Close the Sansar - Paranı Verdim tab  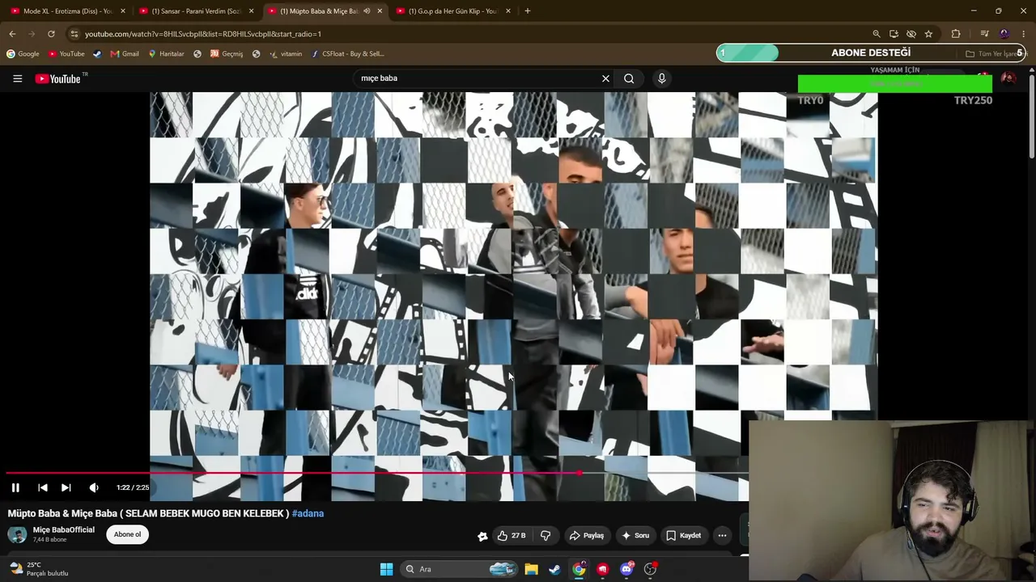(x=252, y=11)
